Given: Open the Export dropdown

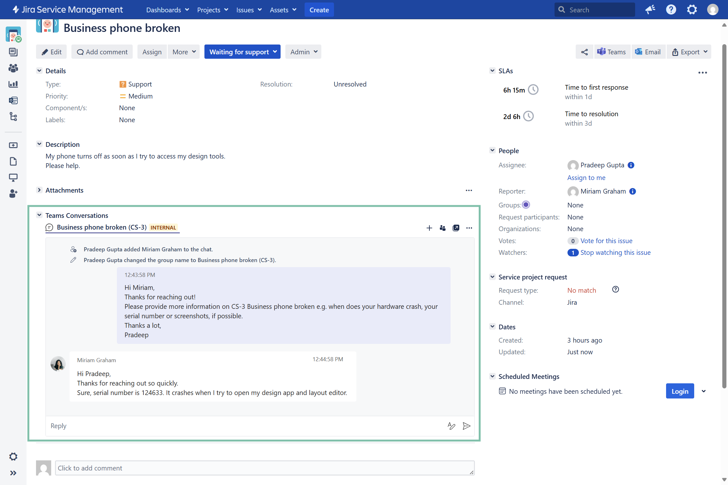Looking at the screenshot, I should click(x=689, y=52).
